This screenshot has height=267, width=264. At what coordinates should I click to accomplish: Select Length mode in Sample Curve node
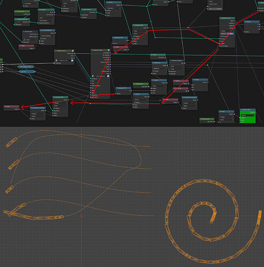point(230,34)
